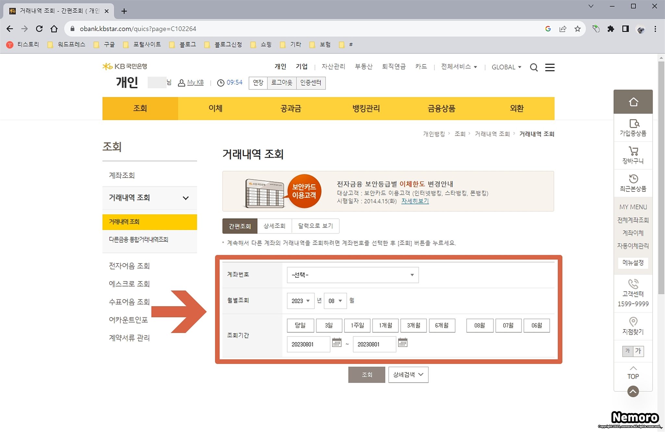The width and height of the screenshot is (665, 432).
Task: Open 장바구니 shopping cart icon
Action: [x=633, y=151]
